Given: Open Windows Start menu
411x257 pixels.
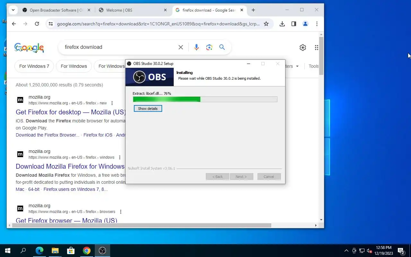Looking at the screenshot, I should tap(8, 251).
